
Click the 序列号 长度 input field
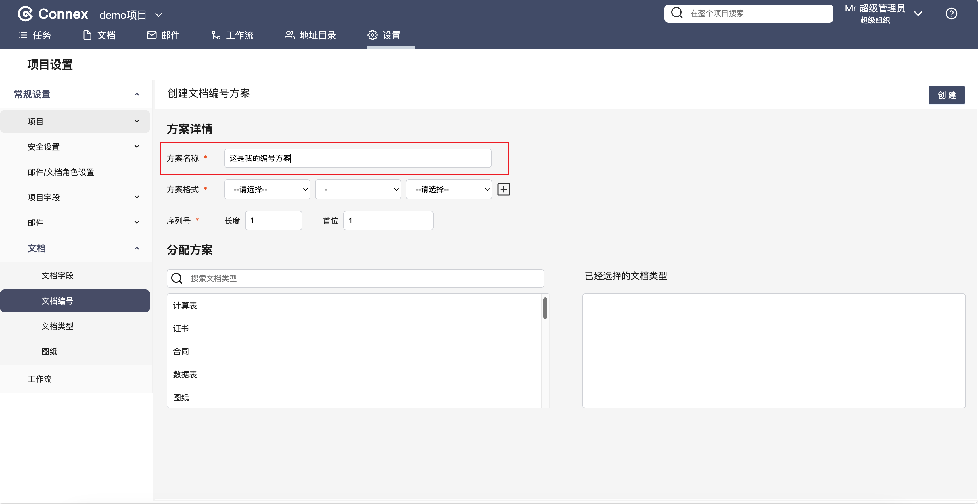click(x=273, y=220)
